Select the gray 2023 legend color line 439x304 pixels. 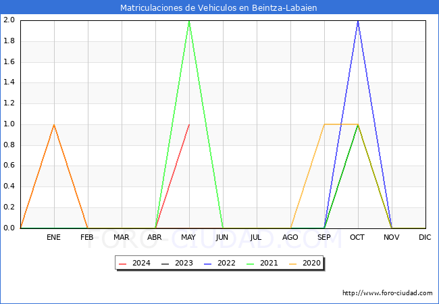click(x=165, y=263)
